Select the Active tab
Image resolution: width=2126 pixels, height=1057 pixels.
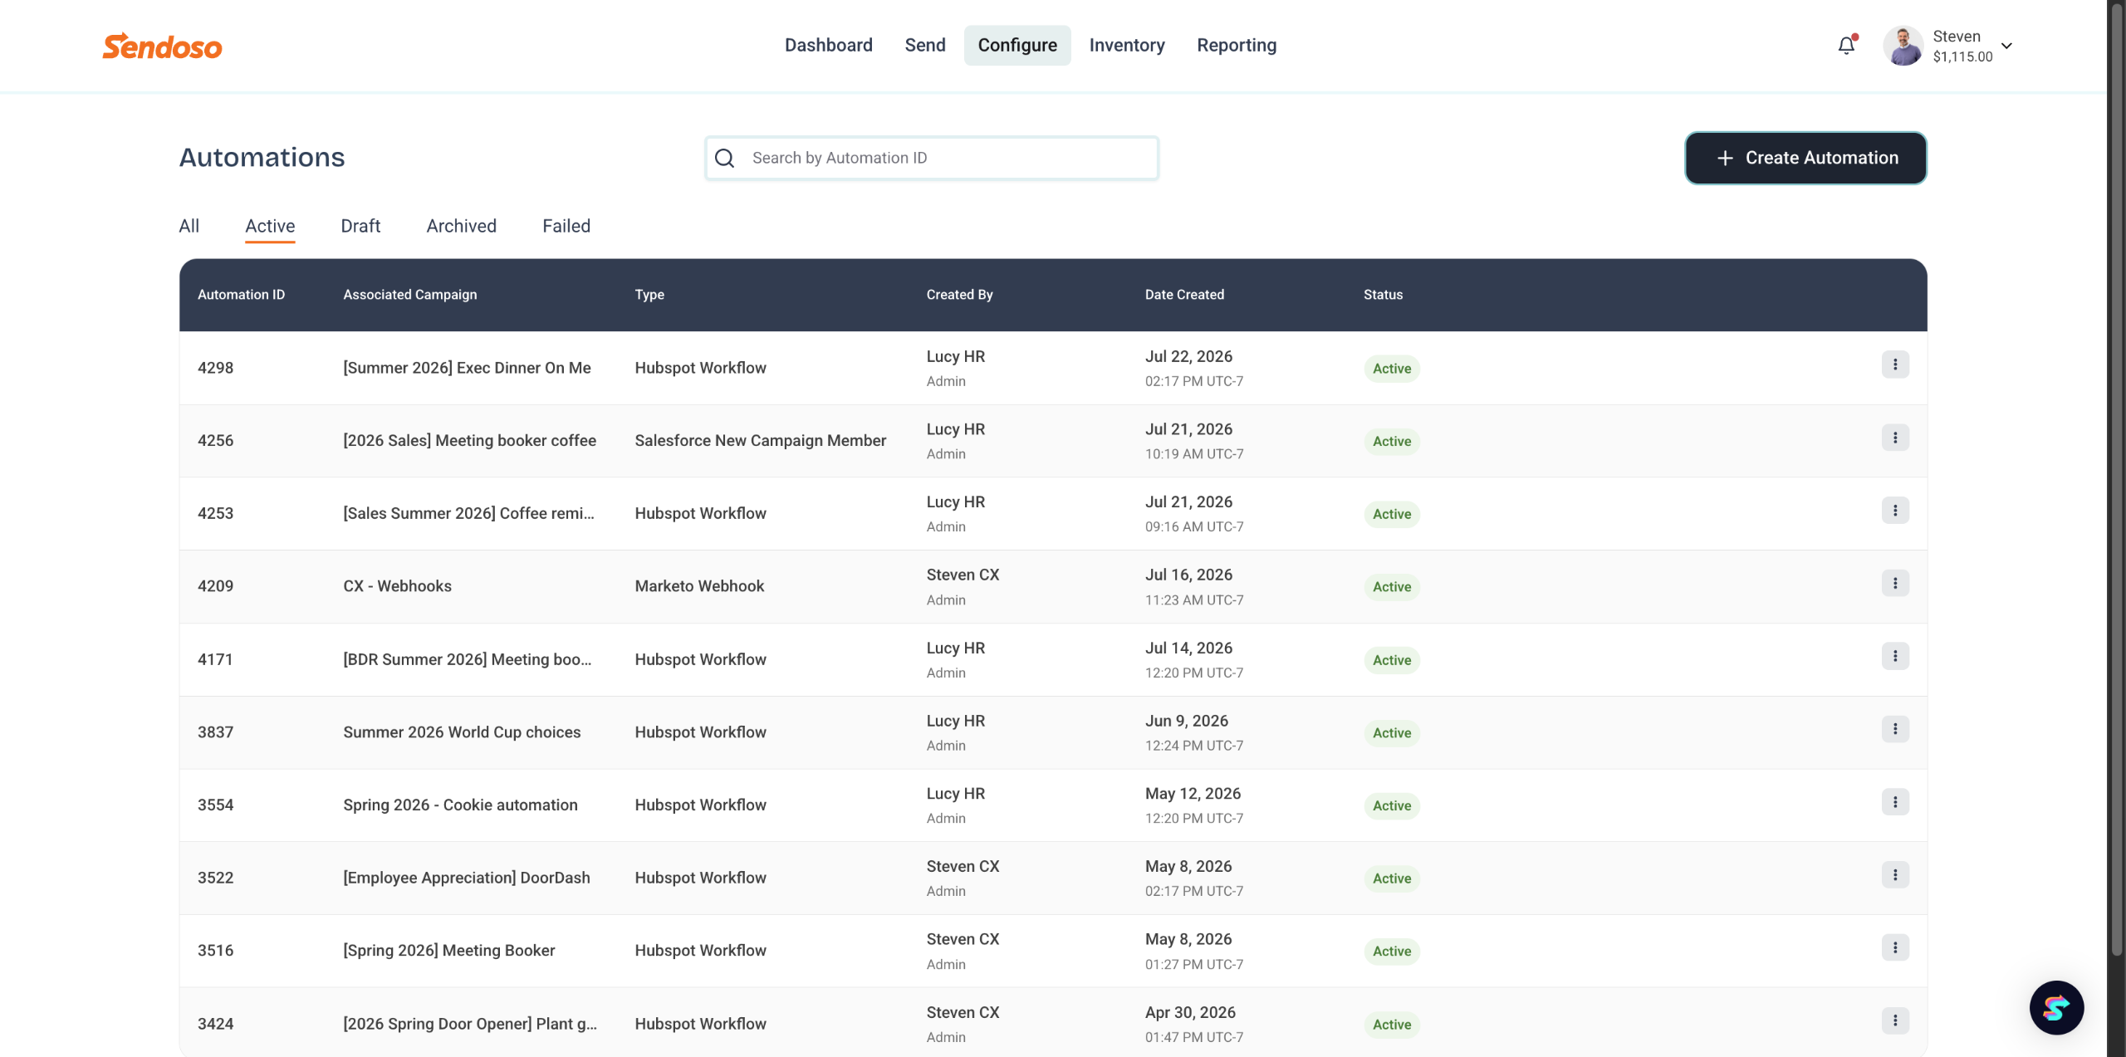[x=270, y=226]
